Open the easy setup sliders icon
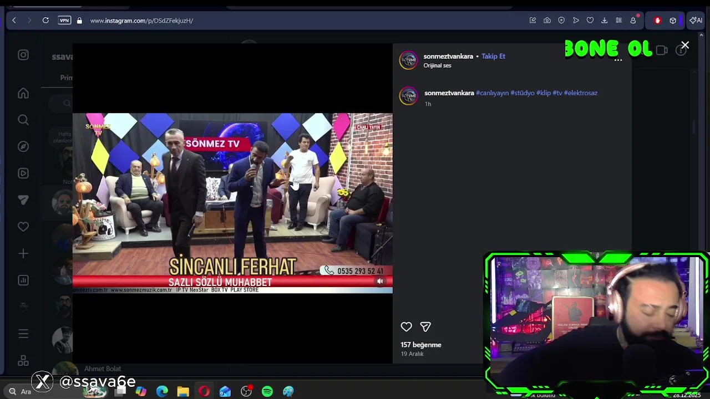The height and width of the screenshot is (399, 710). click(x=619, y=21)
